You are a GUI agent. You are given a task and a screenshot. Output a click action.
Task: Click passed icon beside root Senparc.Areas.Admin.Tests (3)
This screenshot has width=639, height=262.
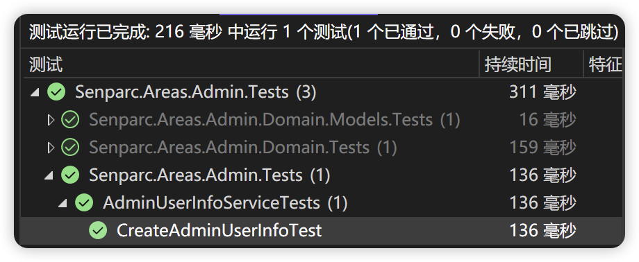56,92
